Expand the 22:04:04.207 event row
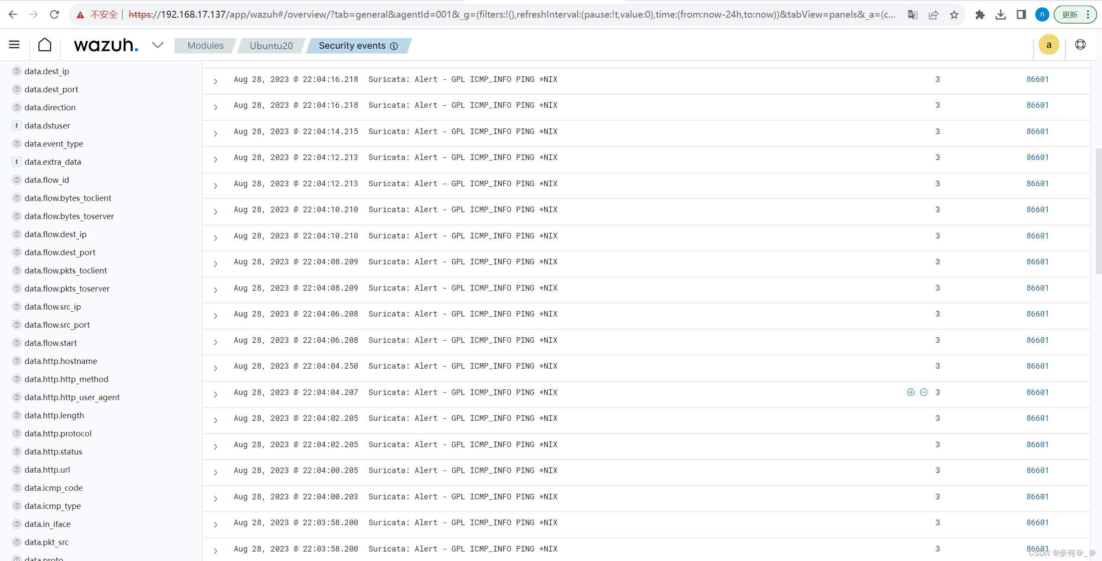 215,394
